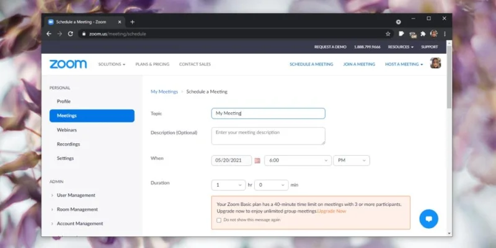This screenshot has width=496, height=248.
Task: Close the Schedule a Meeting tab
Action: (120, 22)
